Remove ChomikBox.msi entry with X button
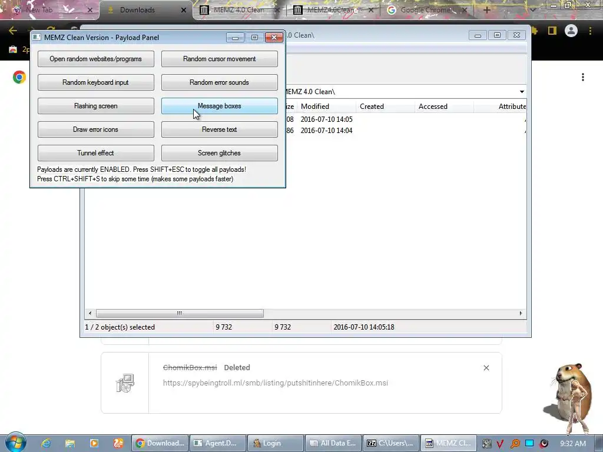Screen dimensions: 603x452 pyautogui.click(x=486, y=368)
